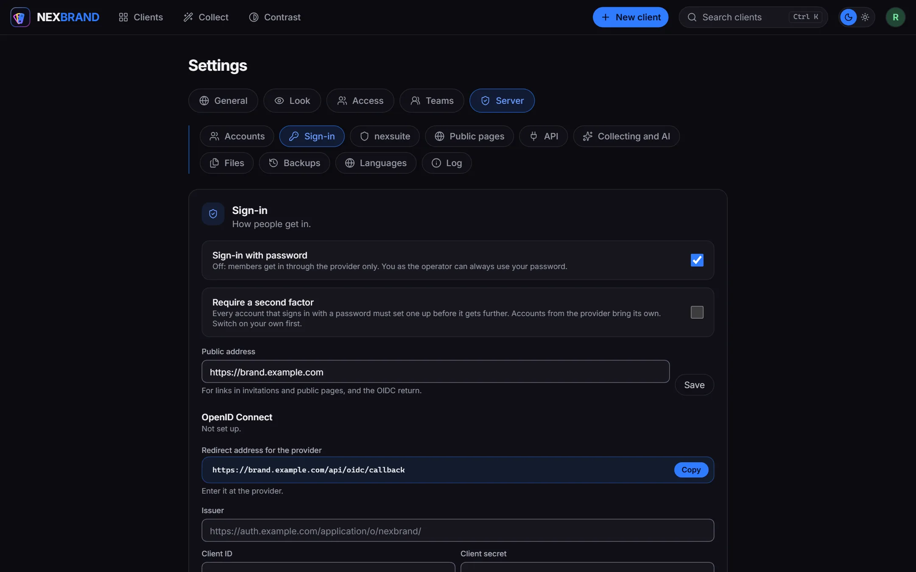Viewport: 916px width, 572px height.
Task: Switch to dark mode moon icon
Action: 848,17
